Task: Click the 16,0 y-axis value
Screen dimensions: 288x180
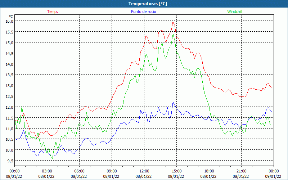Action: [10, 21]
